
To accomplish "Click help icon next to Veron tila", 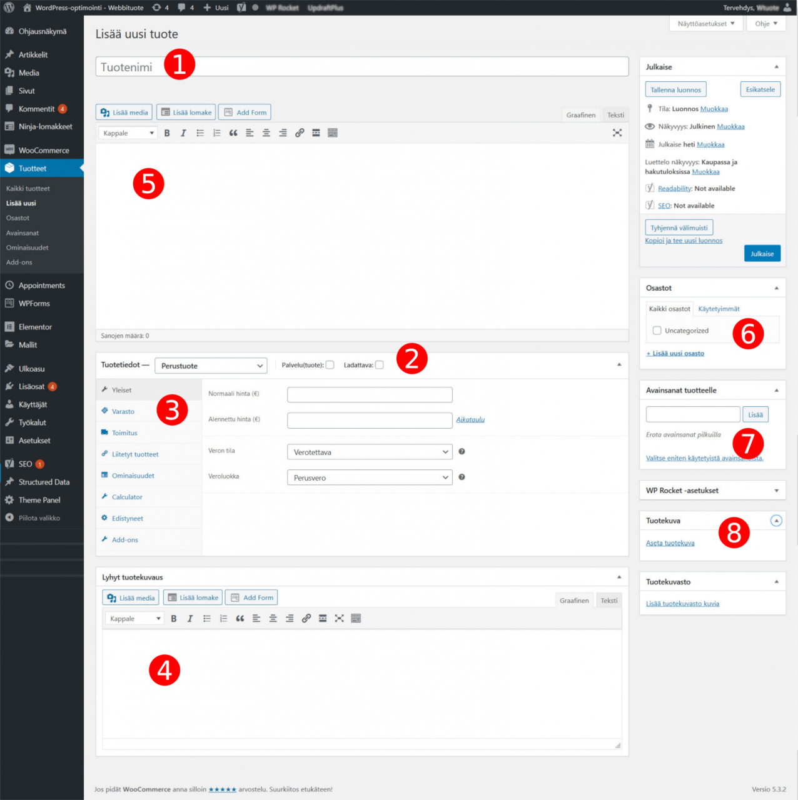I will click(x=462, y=451).
